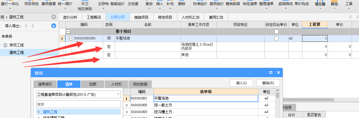This screenshot has width=359, height=118.
Task: Click the 场地挖填土±30cm以内找平 cell
Action: point(199,47)
